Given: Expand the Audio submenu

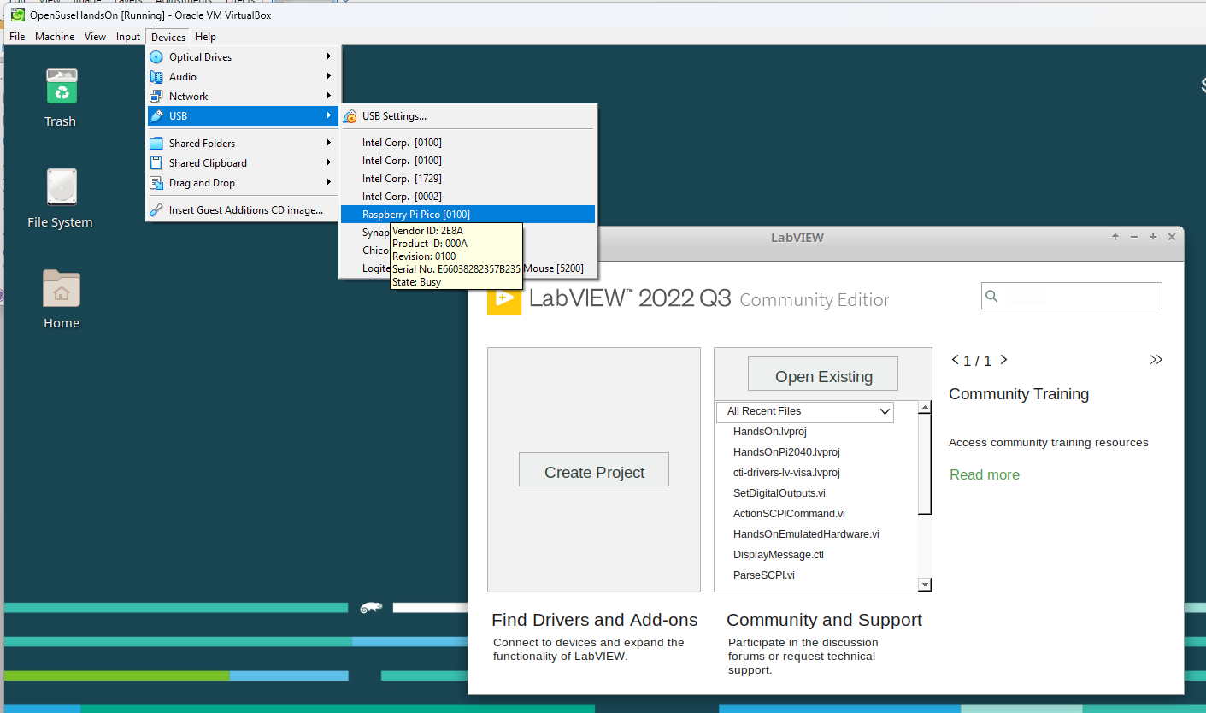Looking at the screenshot, I should point(329,77).
